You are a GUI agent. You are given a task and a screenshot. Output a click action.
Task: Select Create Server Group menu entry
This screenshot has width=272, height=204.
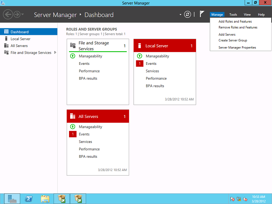[x=233, y=41]
